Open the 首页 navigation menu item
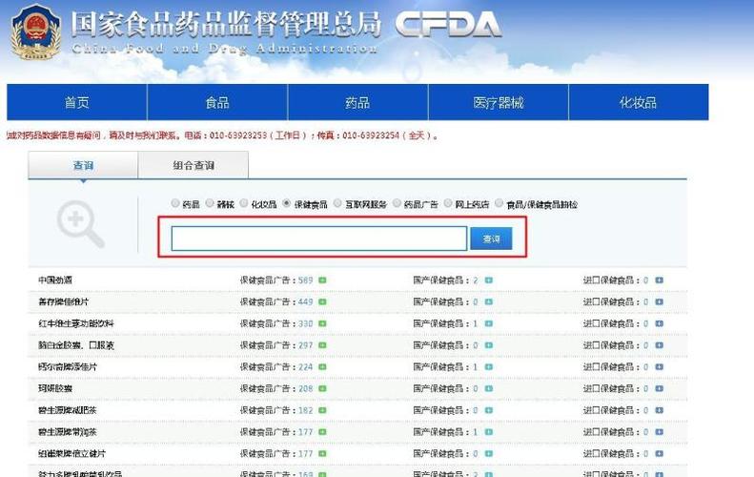Viewport: 754px width, 477px height. click(77, 102)
